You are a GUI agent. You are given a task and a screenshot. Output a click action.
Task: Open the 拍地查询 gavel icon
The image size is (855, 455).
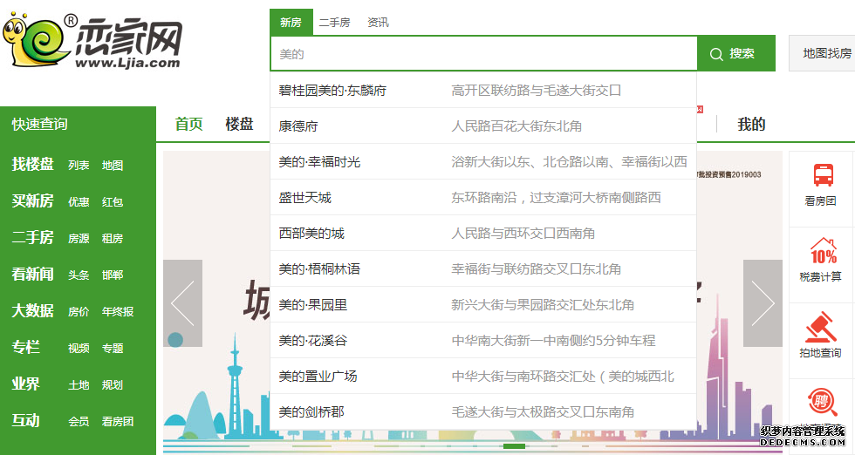click(821, 326)
